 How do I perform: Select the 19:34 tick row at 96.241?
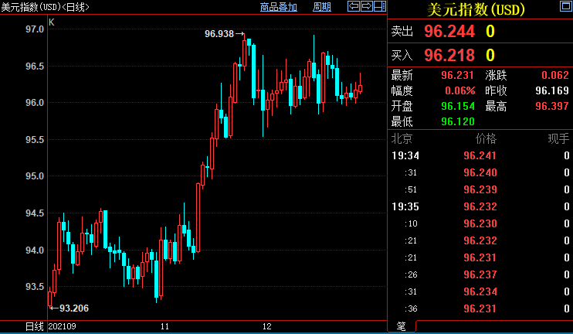(x=479, y=155)
